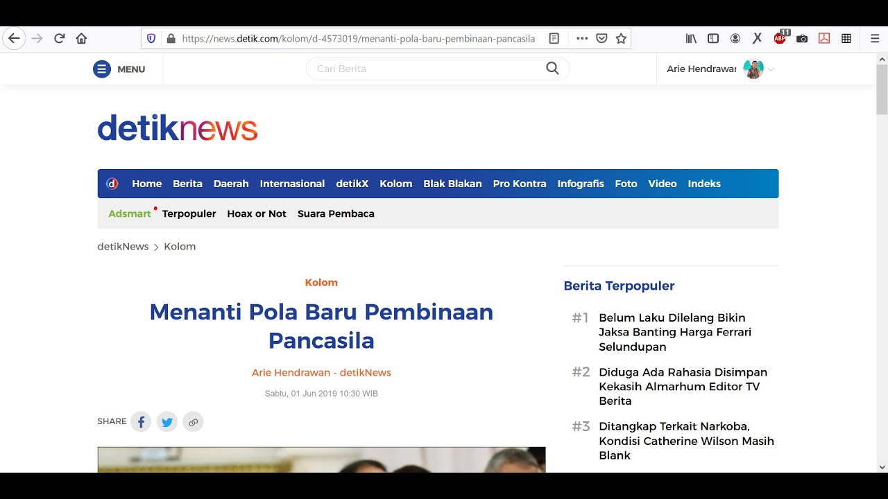Viewport: 888px width, 499px height.
Task: Click the page vertical scrollbar thumb
Action: 882,90
